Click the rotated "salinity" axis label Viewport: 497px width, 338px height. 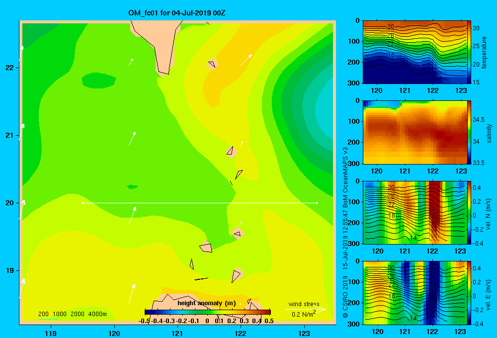tap(489, 133)
